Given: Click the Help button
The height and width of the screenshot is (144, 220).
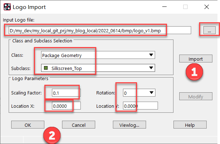Looking at the screenshot, I should pyautogui.click(x=189, y=125).
